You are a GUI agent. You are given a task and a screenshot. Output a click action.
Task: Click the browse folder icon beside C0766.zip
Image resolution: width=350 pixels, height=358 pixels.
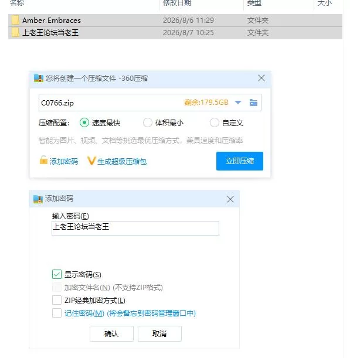(x=253, y=103)
